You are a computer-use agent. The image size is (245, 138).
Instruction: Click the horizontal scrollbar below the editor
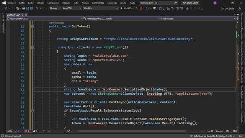click(x=132, y=131)
